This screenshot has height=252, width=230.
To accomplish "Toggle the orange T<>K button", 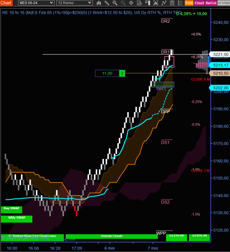I will click(x=189, y=3).
